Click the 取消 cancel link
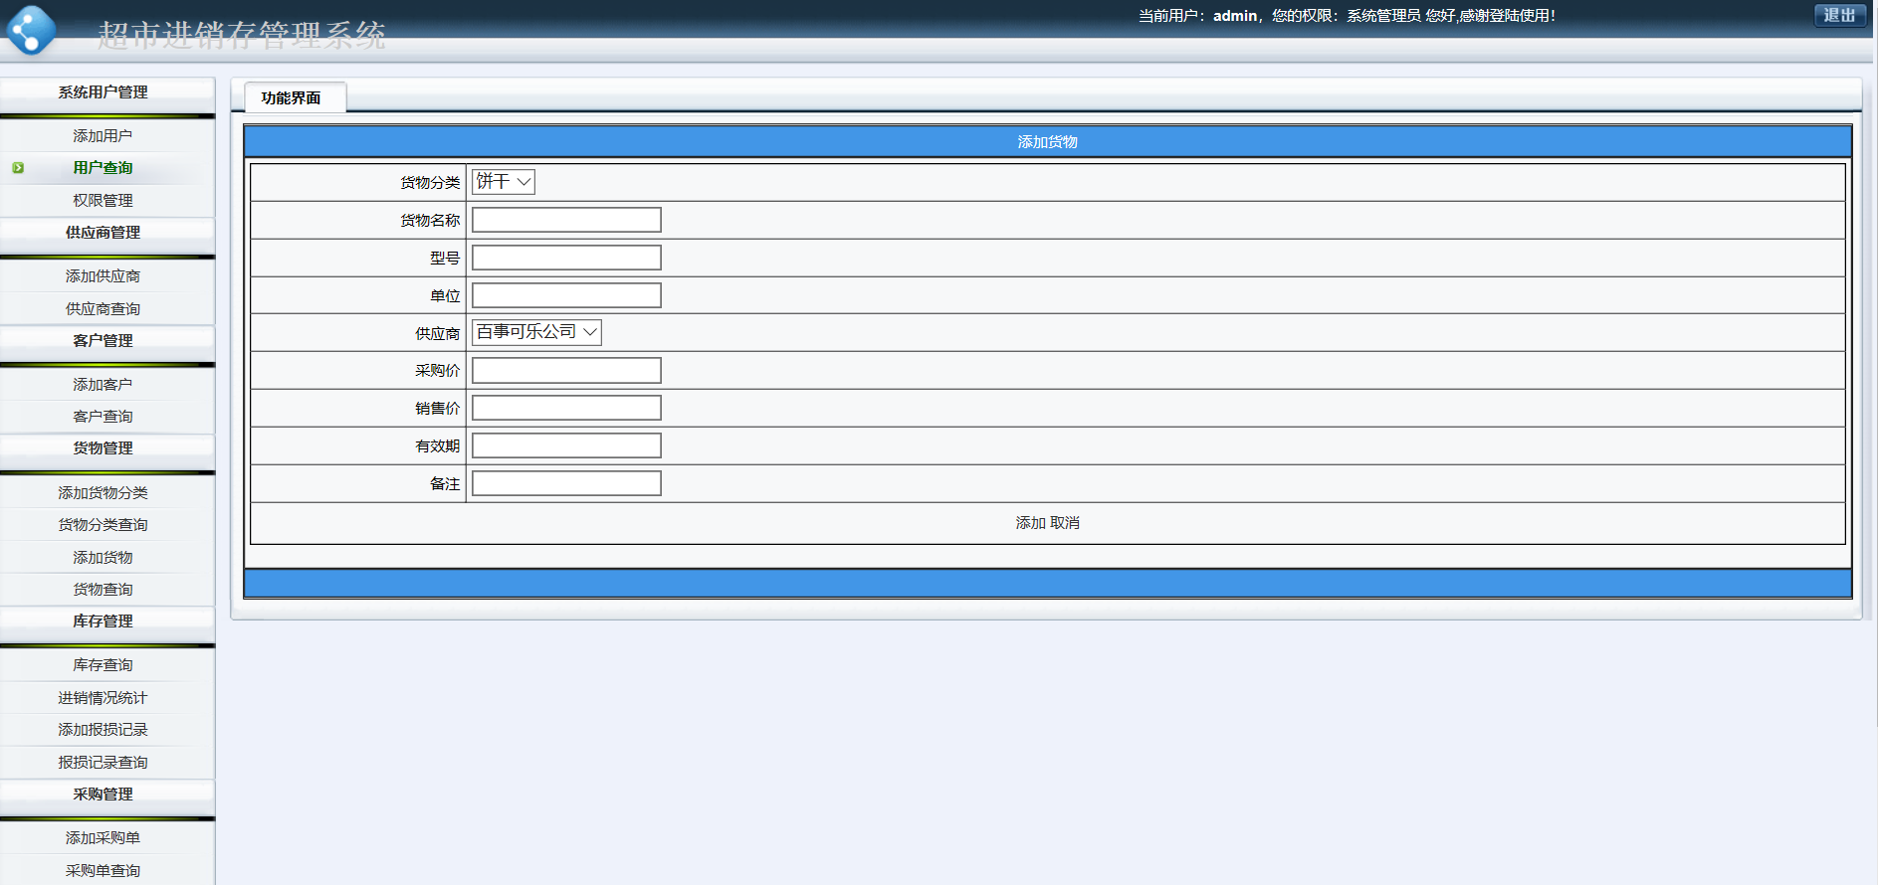Image resolution: width=1878 pixels, height=885 pixels. [1065, 523]
